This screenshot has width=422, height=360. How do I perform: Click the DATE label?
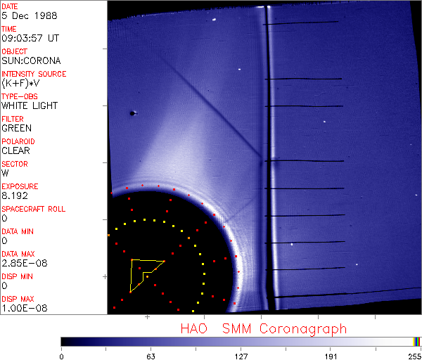pos(10,6)
